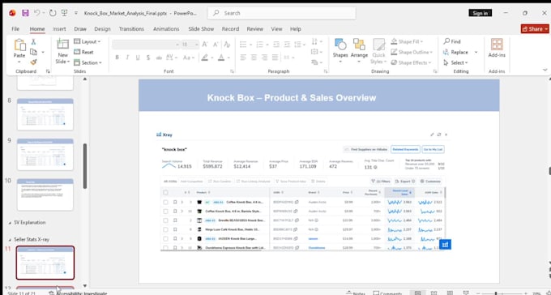Toggle Italic formatting
551x295 pixels.
coord(127,58)
